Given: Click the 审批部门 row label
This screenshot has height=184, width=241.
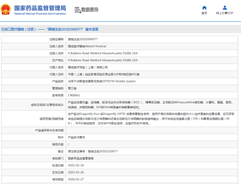Looking at the screenshot, I should [58, 158].
